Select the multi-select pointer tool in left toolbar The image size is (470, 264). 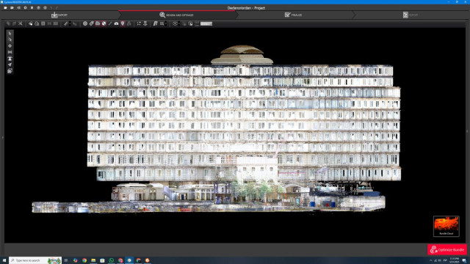10,40
